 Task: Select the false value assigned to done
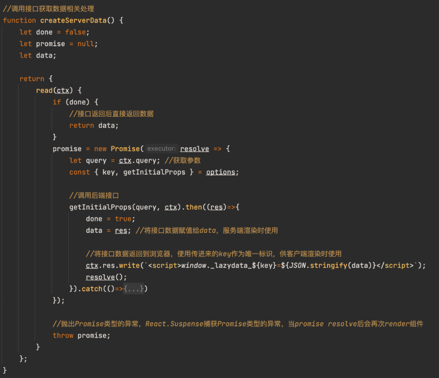[75, 32]
